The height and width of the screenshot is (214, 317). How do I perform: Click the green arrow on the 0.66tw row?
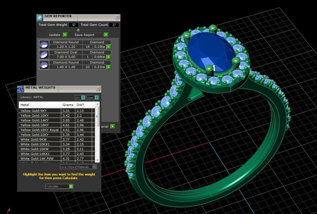tap(109, 57)
